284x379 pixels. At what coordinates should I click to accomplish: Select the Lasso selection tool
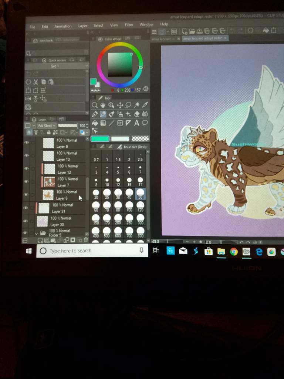(x=128, y=105)
